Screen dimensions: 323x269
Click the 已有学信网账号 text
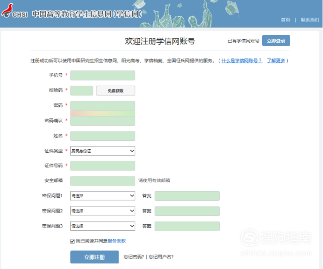(x=243, y=41)
